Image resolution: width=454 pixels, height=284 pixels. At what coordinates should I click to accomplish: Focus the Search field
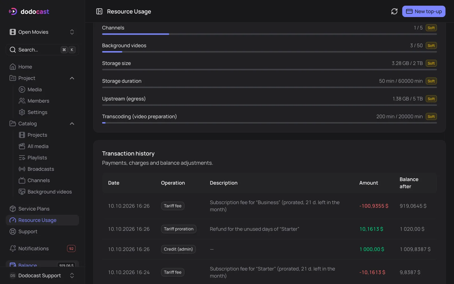click(42, 50)
